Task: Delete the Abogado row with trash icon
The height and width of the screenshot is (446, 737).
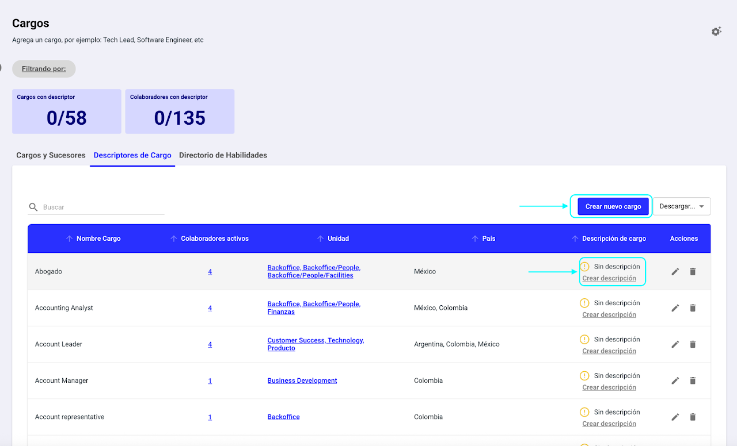Action: coord(693,271)
